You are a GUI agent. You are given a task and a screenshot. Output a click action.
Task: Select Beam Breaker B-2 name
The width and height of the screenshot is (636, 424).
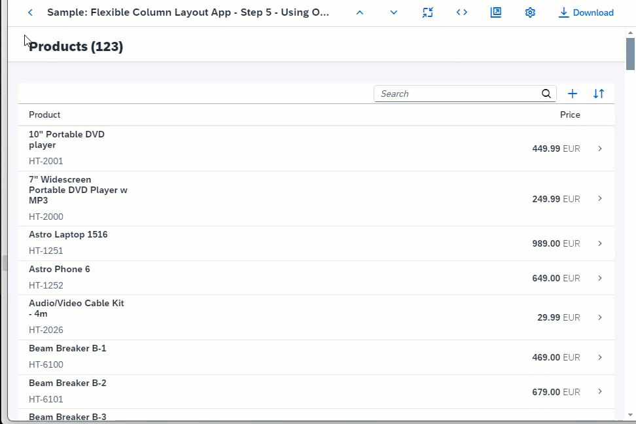click(67, 383)
